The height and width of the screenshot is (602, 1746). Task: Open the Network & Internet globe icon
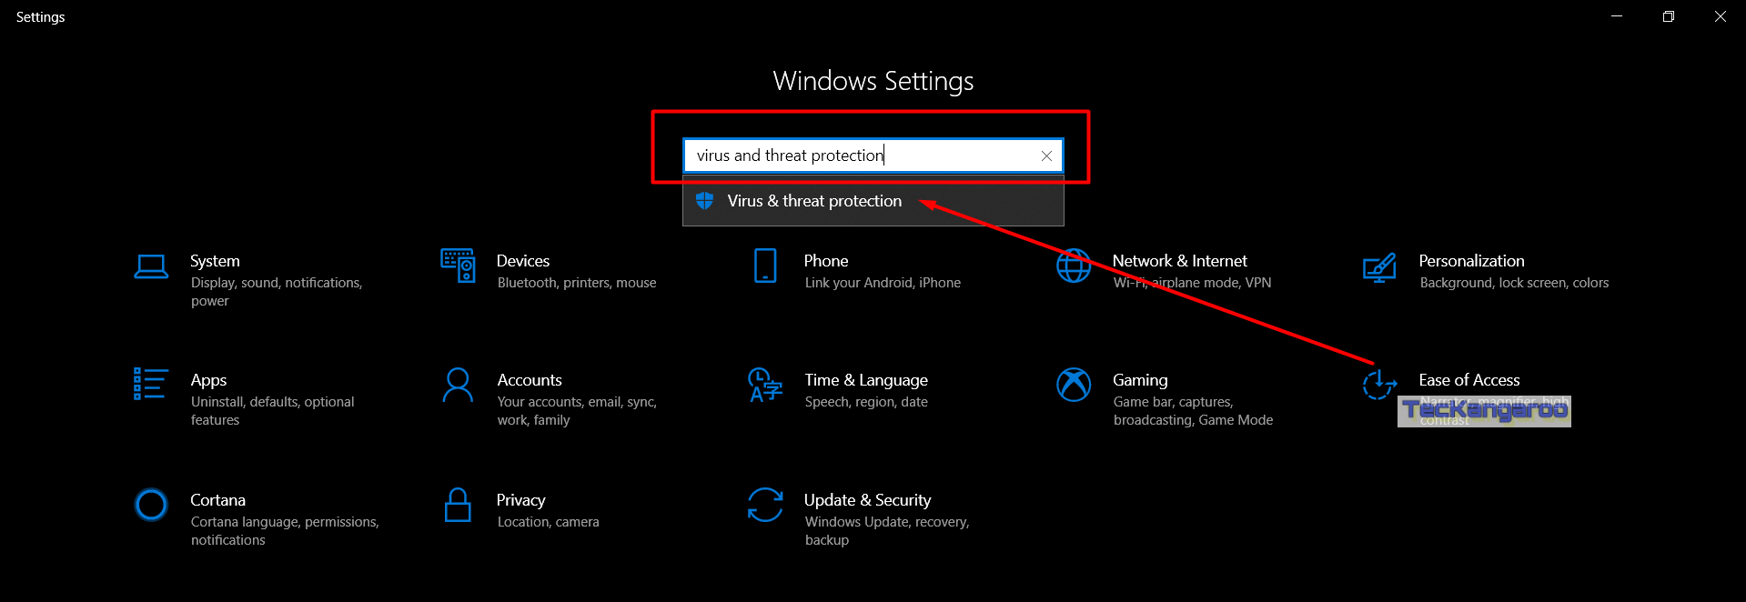[x=1074, y=266]
